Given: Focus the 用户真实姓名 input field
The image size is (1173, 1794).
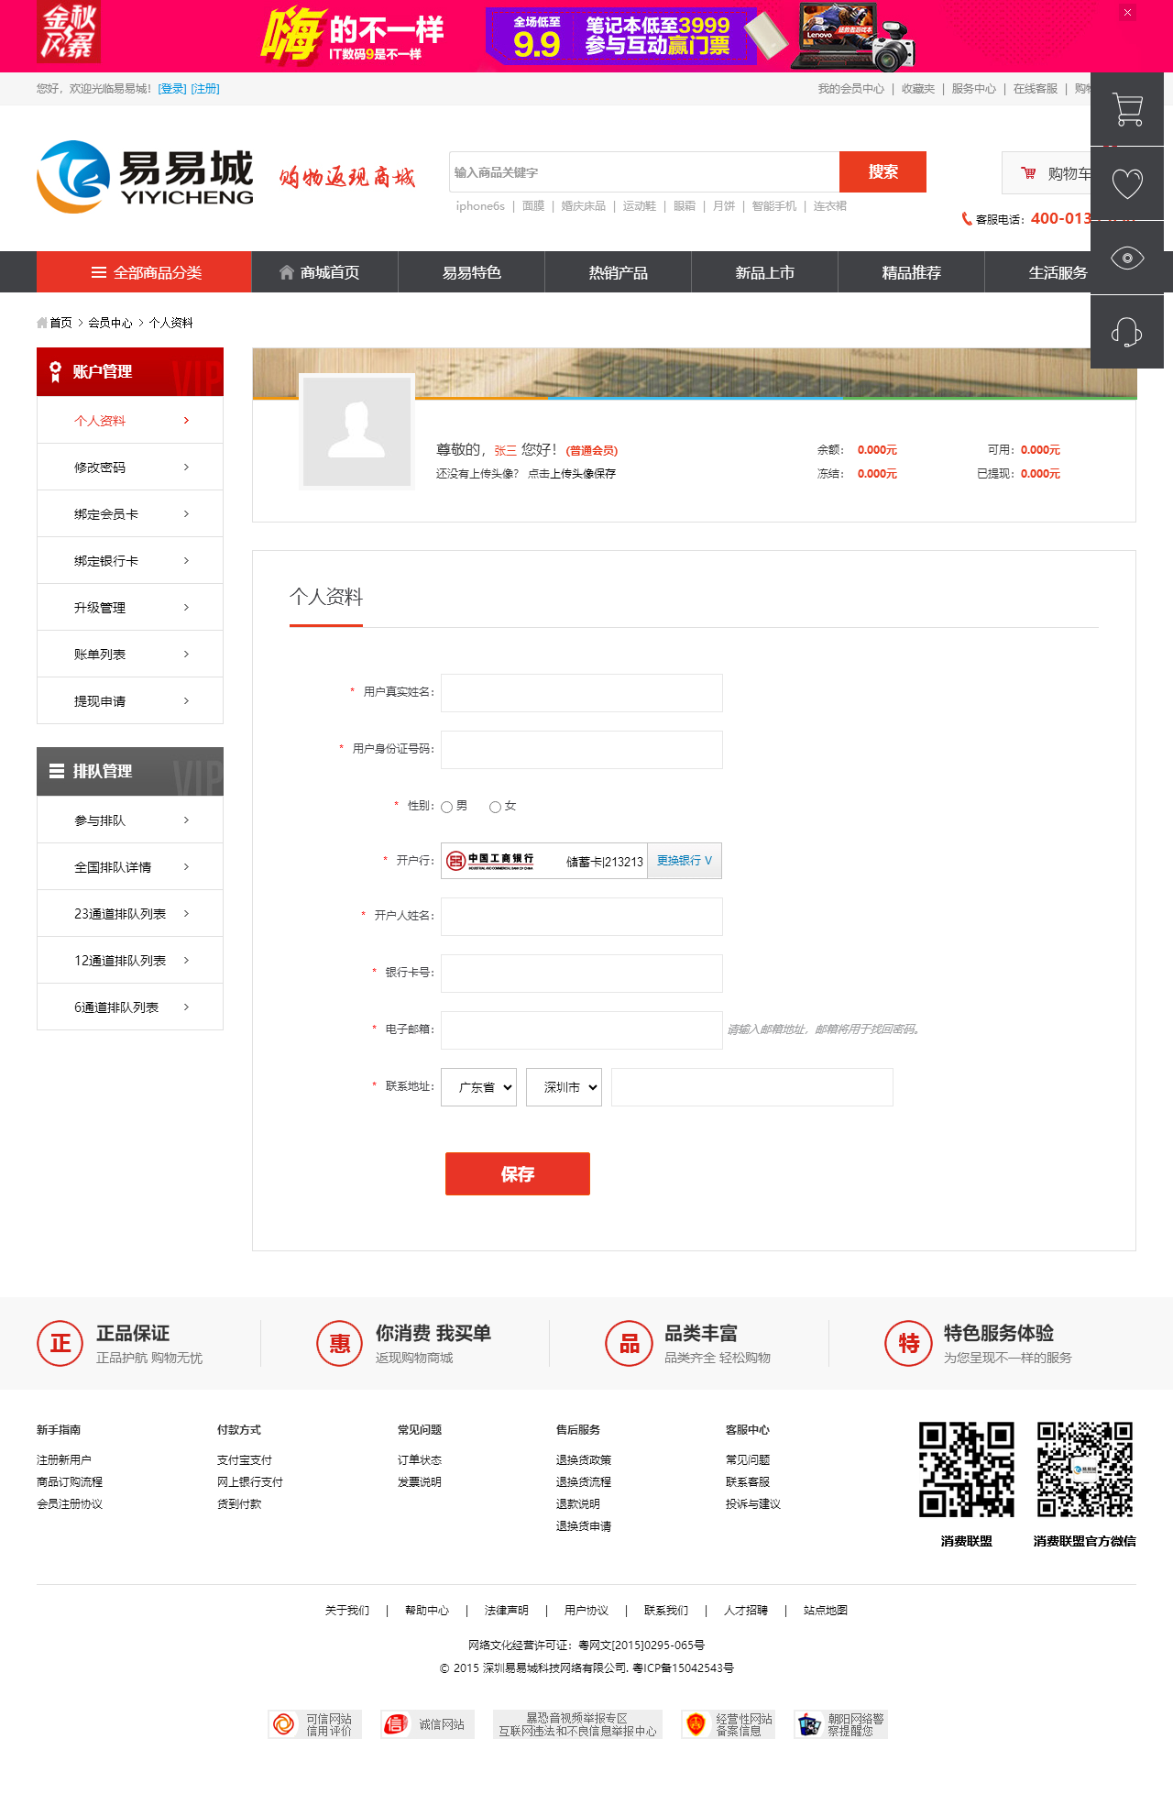Looking at the screenshot, I should pyautogui.click(x=581, y=693).
